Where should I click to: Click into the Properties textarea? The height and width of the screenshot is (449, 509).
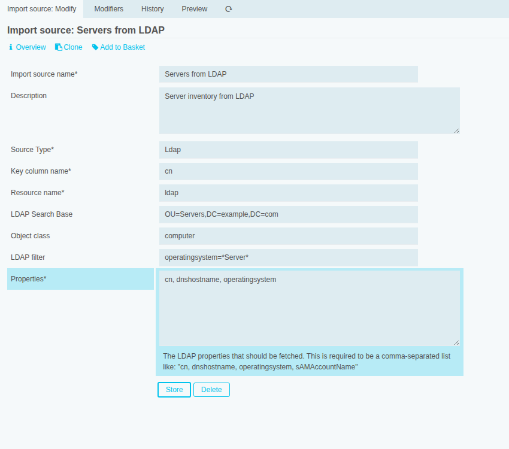pyautogui.click(x=310, y=308)
